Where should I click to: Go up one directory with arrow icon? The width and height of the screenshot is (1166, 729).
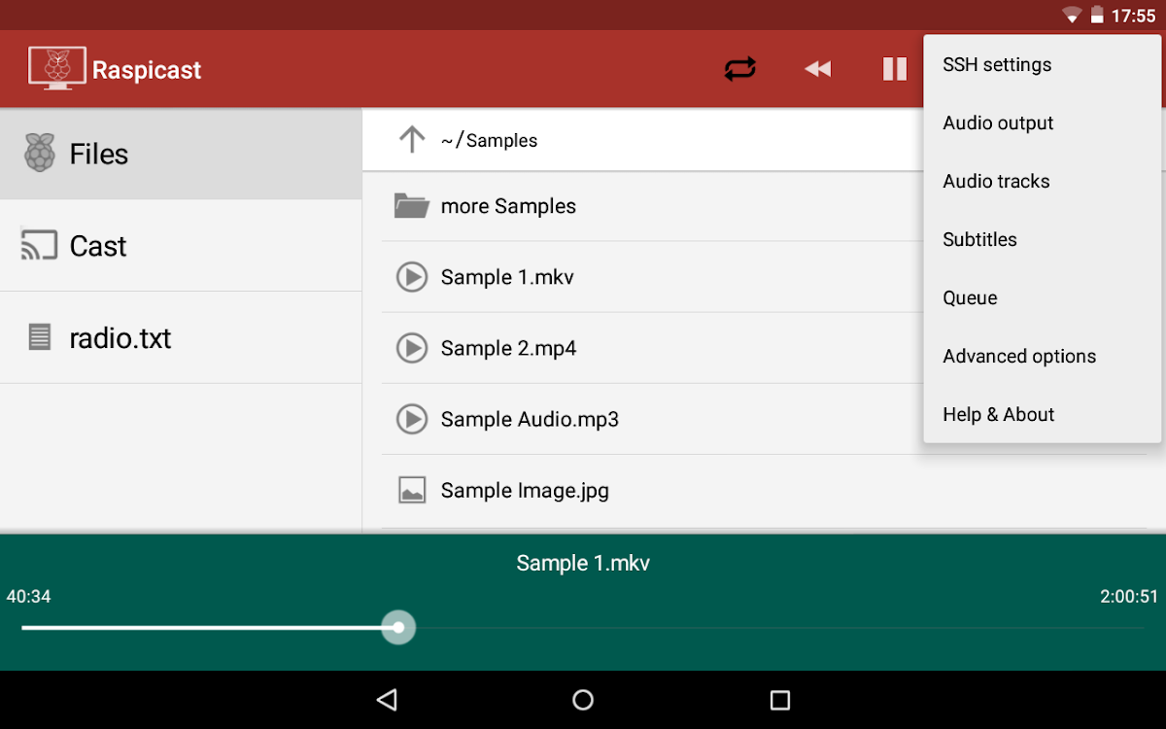[x=412, y=140]
